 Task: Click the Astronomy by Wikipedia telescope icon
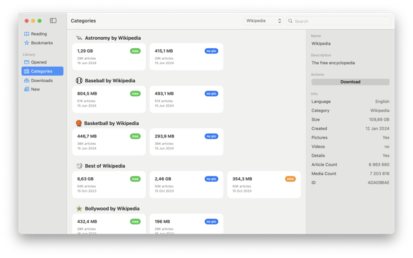(x=79, y=38)
